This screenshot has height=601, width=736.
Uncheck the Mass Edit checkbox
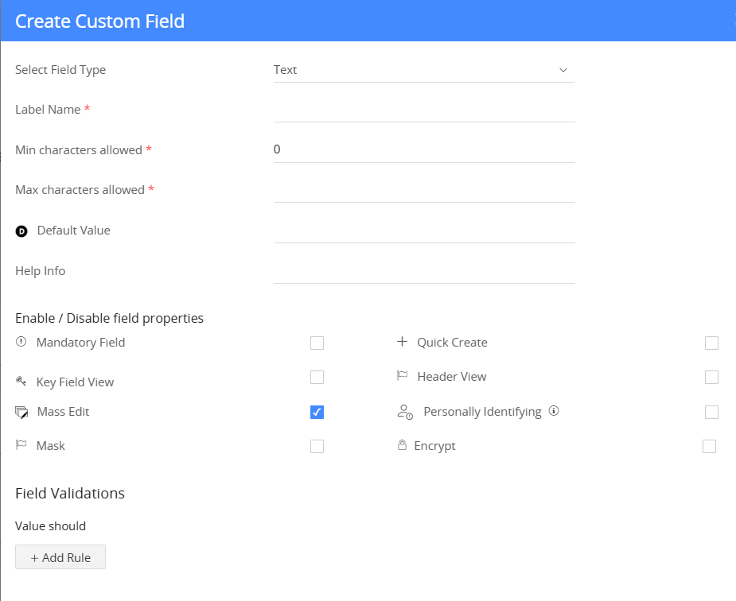pos(317,412)
